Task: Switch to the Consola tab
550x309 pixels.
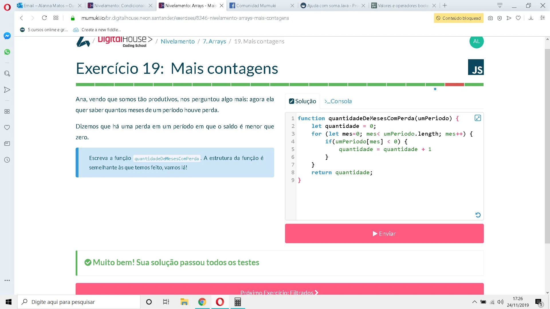Action: tap(338, 101)
